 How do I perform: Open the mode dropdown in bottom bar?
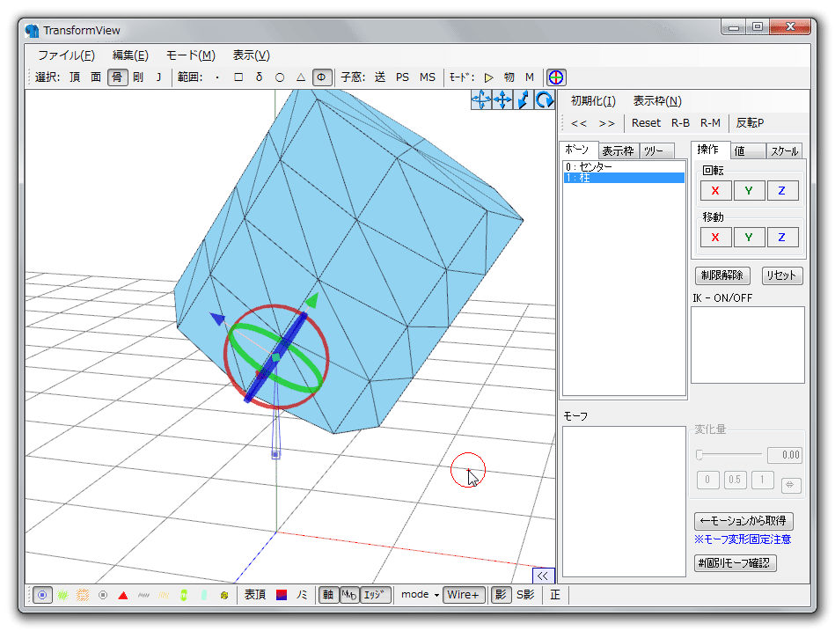(x=421, y=594)
